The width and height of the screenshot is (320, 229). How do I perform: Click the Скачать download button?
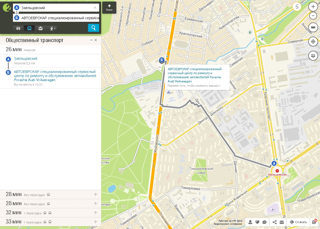click(x=298, y=222)
